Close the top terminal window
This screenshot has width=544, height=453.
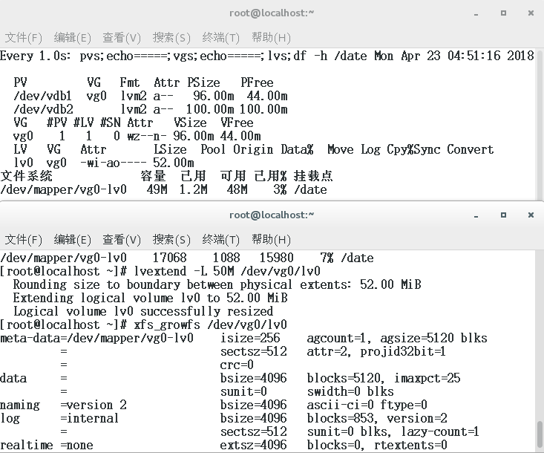coord(531,13)
